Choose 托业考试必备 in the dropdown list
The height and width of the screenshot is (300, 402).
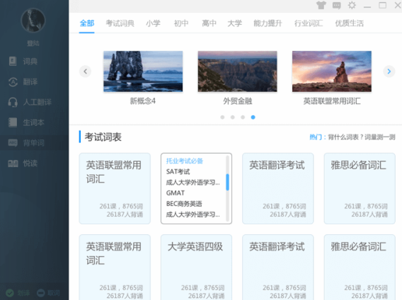[x=185, y=161]
